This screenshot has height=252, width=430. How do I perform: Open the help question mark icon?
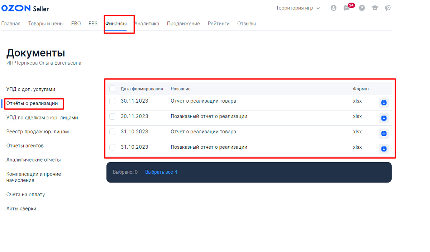[362, 8]
